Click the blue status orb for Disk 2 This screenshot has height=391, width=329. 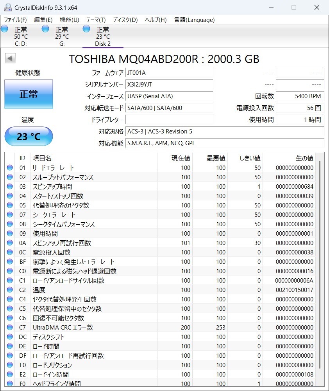tap(86, 29)
